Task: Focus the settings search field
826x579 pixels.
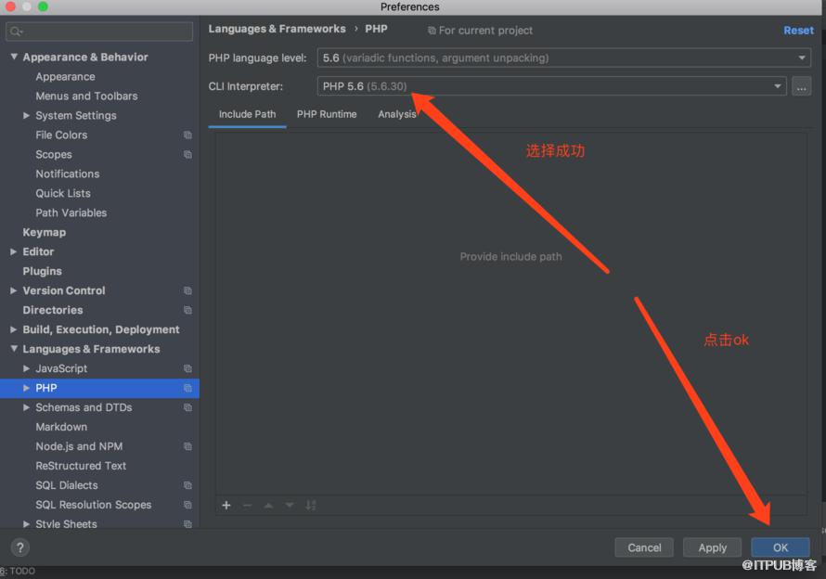Action: pos(99,32)
